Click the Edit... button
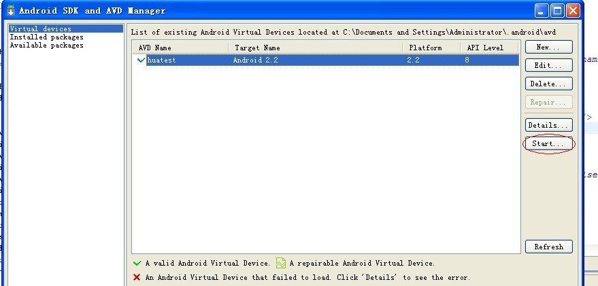The width and height of the screenshot is (598, 286). [549, 65]
